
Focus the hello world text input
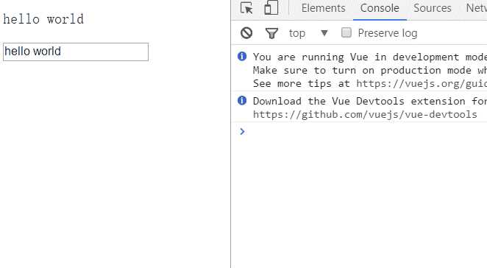click(x=76, y=52)
